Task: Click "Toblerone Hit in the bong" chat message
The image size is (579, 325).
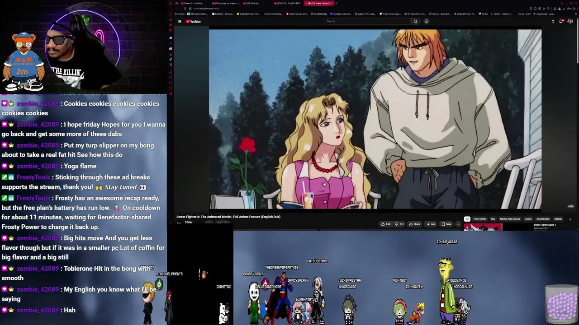Action: click(84, 273)
